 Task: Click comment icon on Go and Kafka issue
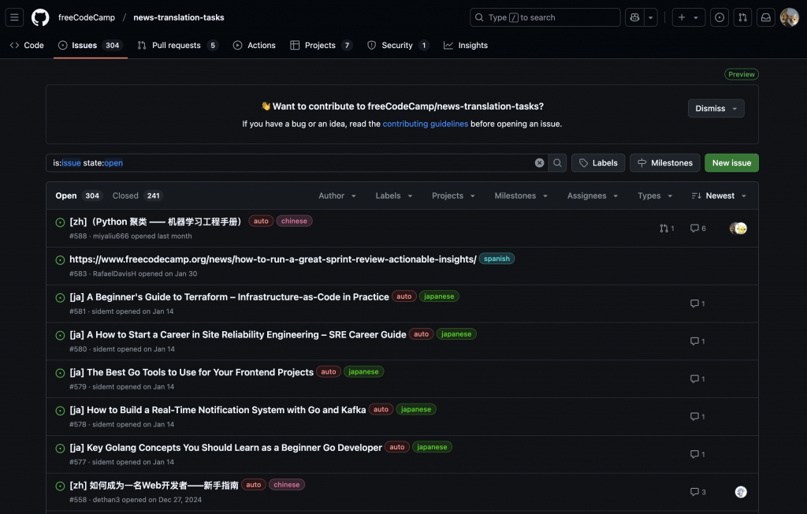click(x=697, y=416)
